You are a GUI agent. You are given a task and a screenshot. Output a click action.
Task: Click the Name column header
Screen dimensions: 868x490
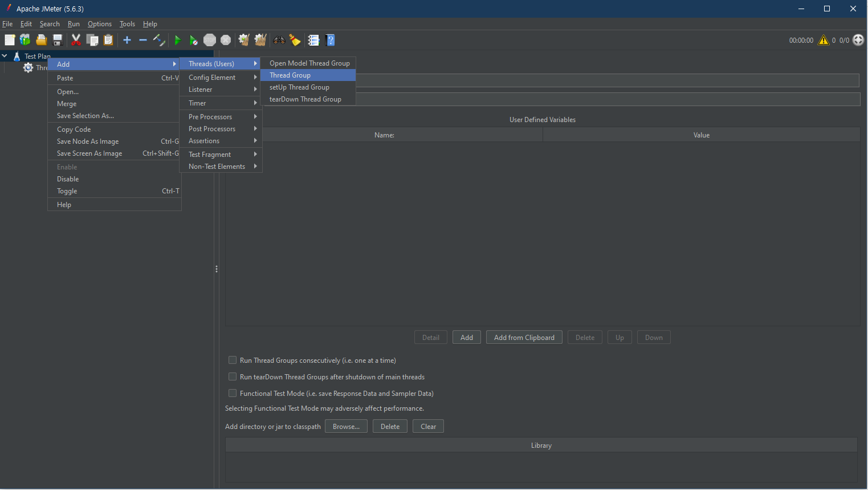pyautogui.click(x=384, y=135)
